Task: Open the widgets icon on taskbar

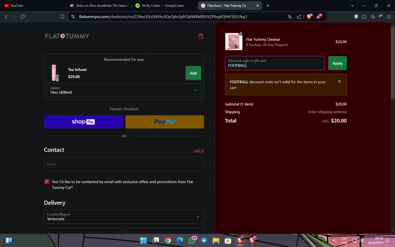Action: pos(9,240)
